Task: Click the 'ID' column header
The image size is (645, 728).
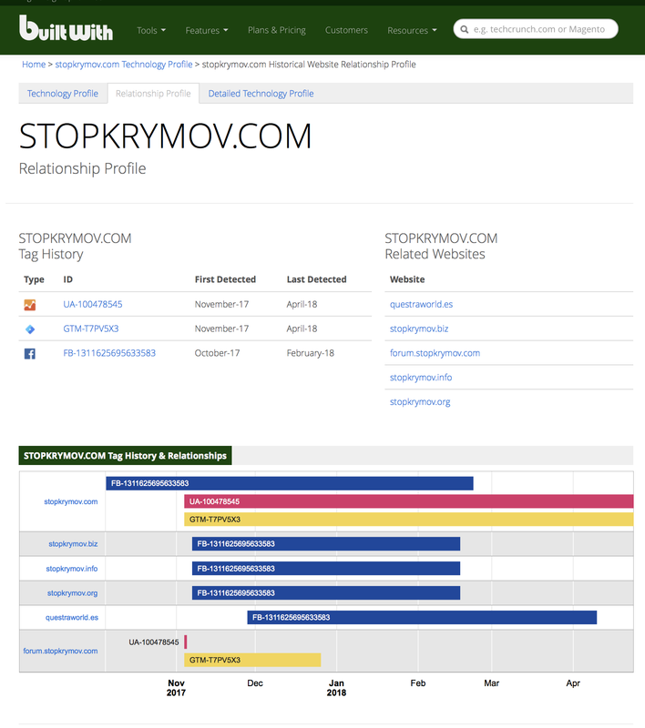Action: [x=67, y=279]
